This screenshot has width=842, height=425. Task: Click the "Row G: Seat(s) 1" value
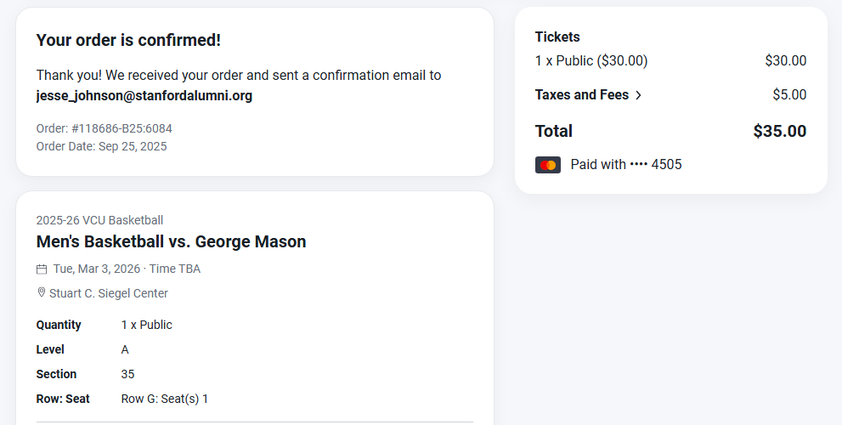coord(165,399)
